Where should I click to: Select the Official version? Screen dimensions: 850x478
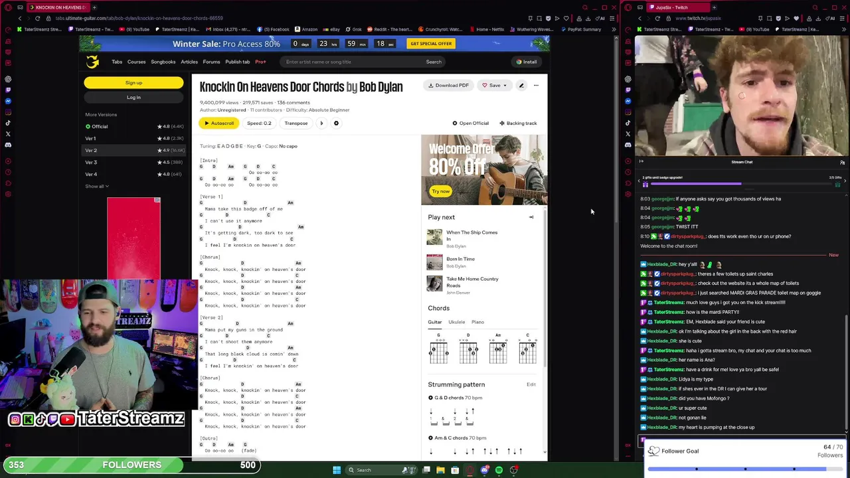(x=134, y=126)
